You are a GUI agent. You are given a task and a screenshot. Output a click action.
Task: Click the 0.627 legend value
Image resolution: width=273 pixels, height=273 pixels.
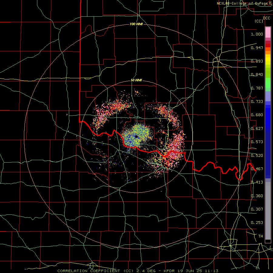[x=257, y=129]
